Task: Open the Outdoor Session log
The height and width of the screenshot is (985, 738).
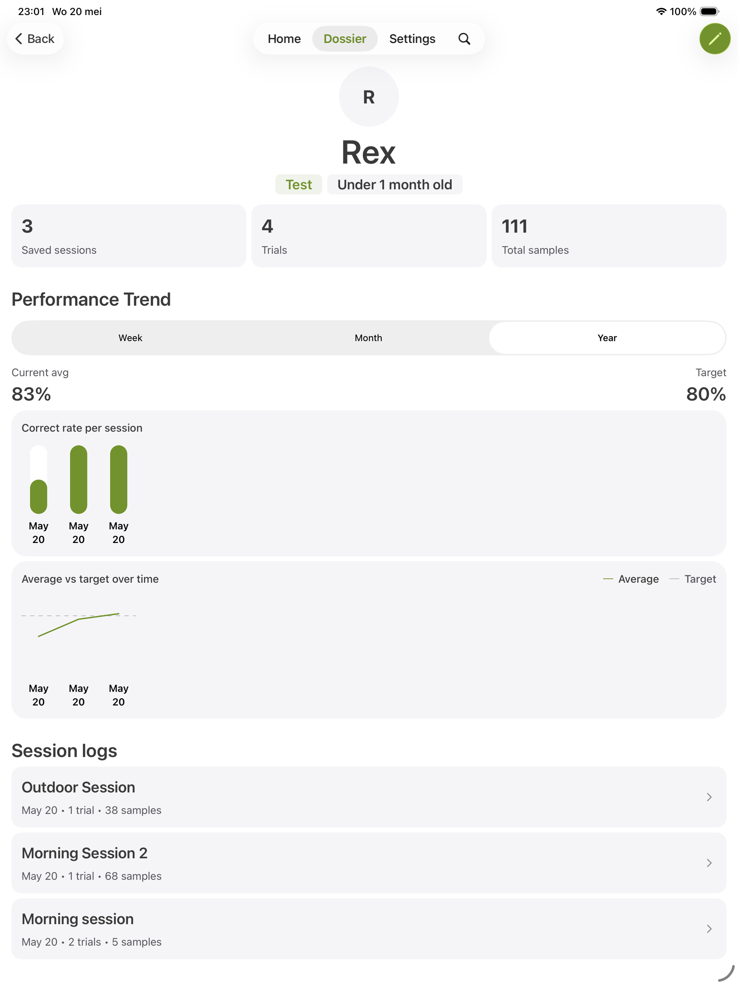Action: (x=369, y=797)
